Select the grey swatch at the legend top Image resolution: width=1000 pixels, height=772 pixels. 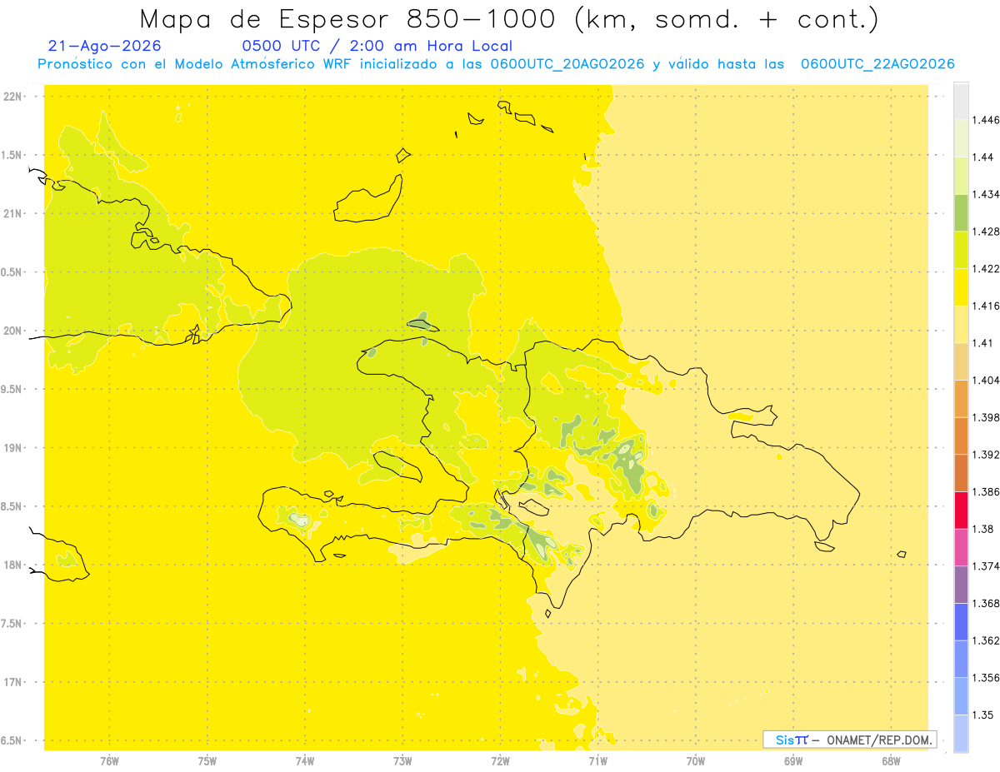(961, 101)
